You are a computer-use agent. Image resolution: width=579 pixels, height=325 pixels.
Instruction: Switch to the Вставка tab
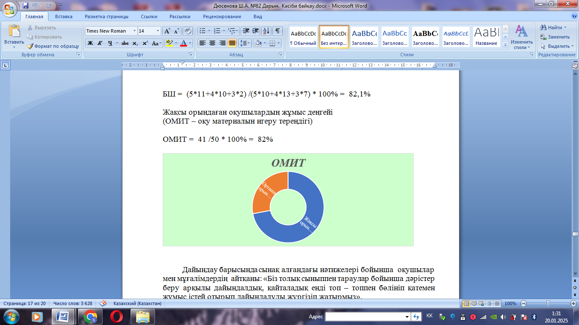[x=64, y=17]
